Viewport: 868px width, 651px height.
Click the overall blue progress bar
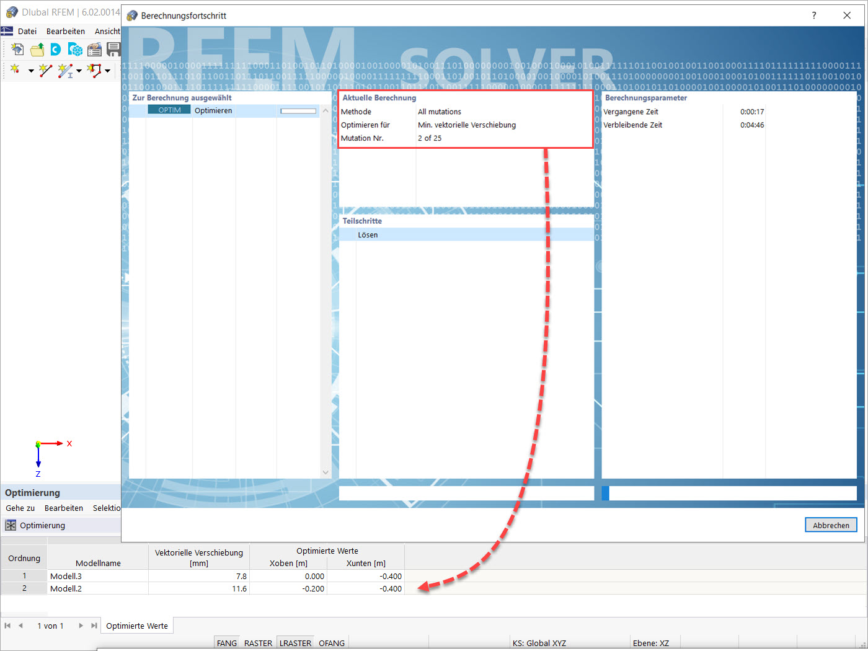tap(729, 493)
